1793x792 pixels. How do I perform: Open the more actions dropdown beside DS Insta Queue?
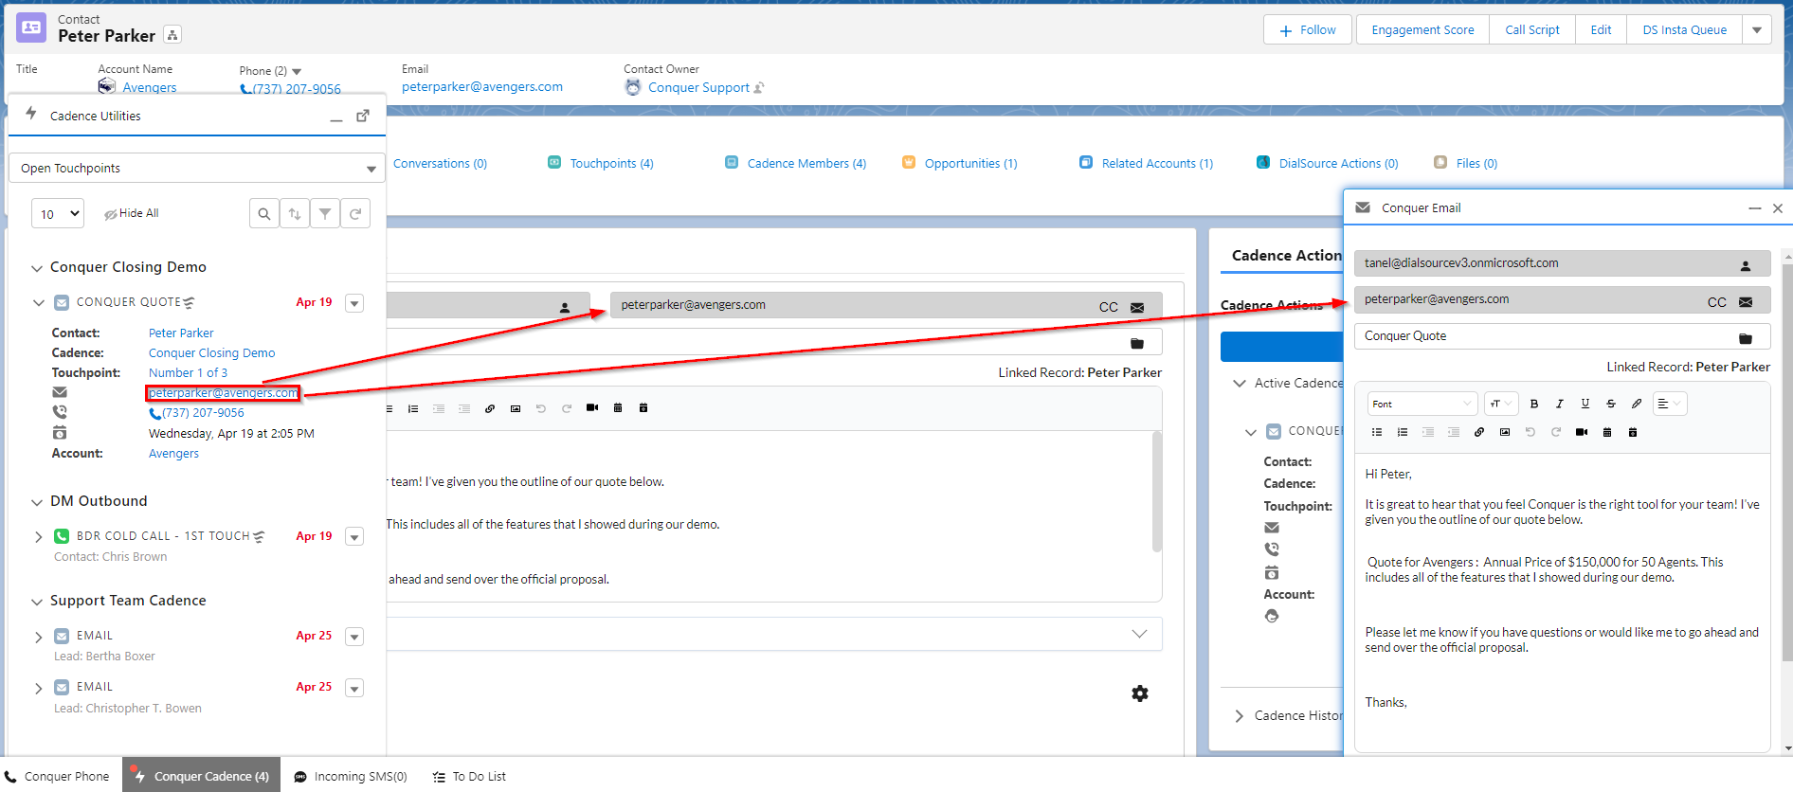[1757, 30]
